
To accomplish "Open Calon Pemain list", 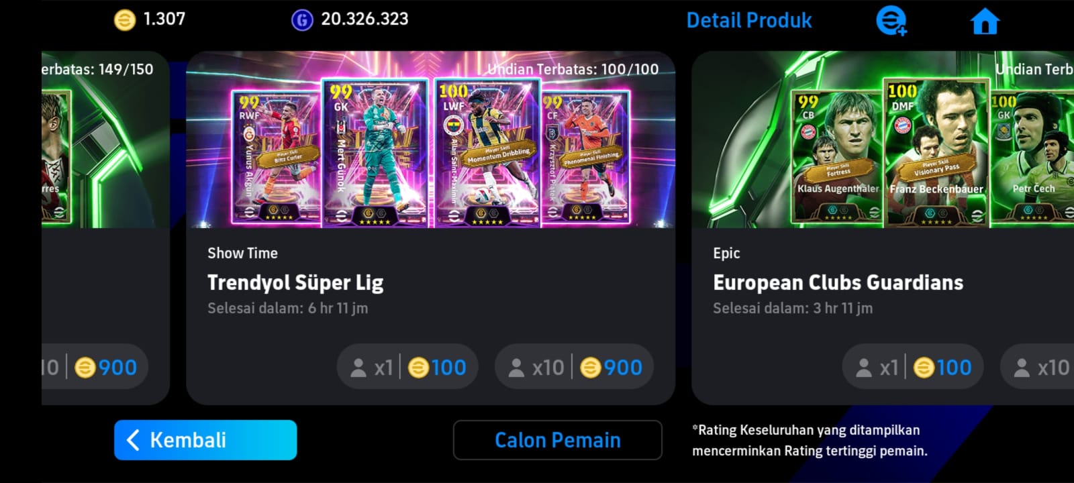I will point(558,440).
